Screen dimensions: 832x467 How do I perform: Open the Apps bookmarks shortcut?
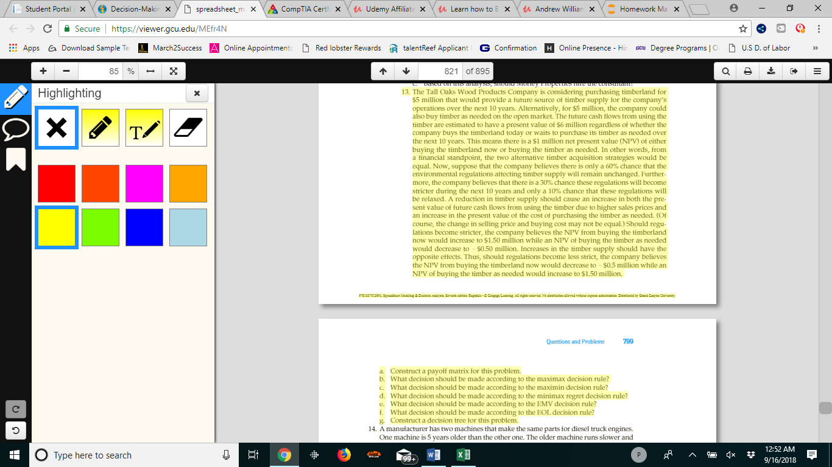tap(24, 48)
